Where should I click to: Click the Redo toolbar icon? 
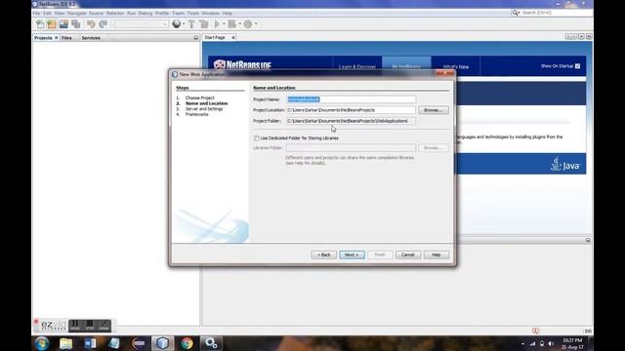point(103,24)
